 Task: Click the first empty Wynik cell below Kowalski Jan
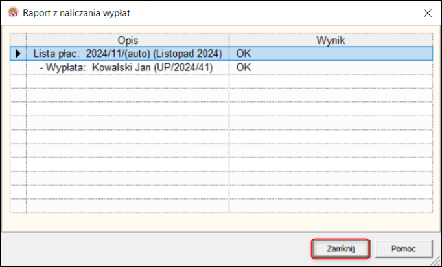click(x=331, y=81)
